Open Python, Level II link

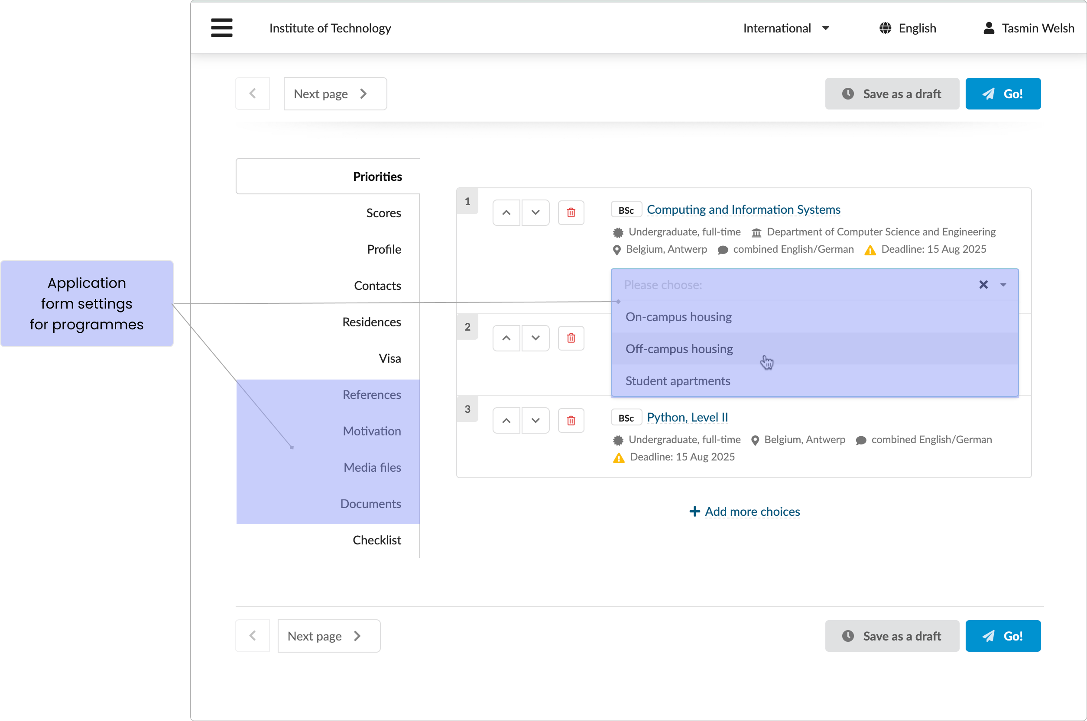click(687, 418)
